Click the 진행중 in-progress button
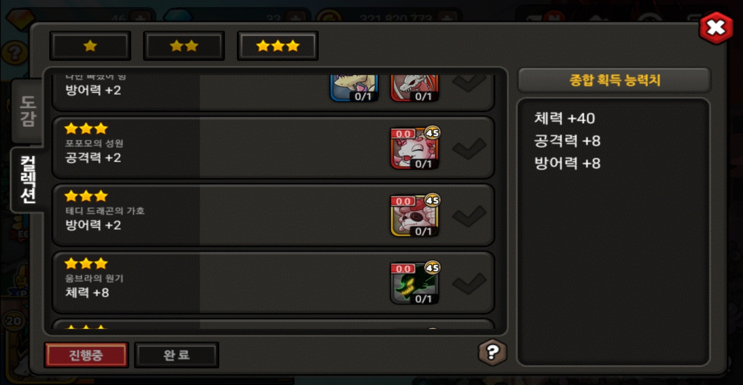Screen dimensions: 743x385 tap(86, 355)
